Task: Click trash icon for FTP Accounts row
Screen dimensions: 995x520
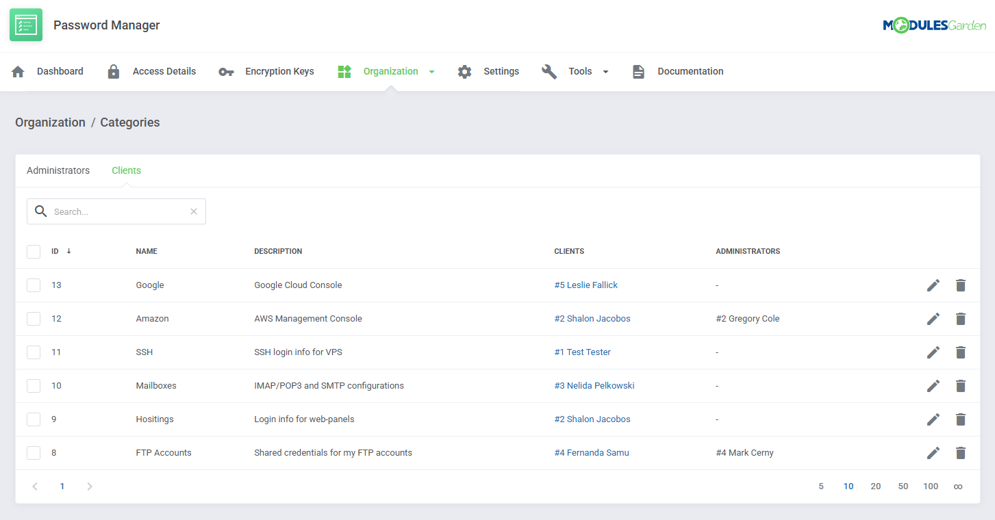Action: tap(960, 453)
